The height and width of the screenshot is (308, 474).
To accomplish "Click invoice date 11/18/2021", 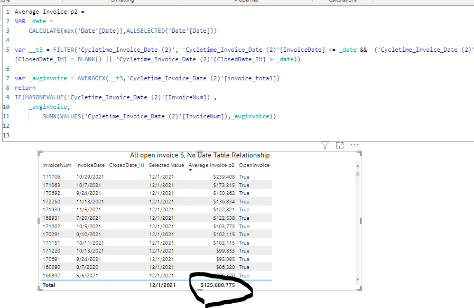I will (90, 202).
